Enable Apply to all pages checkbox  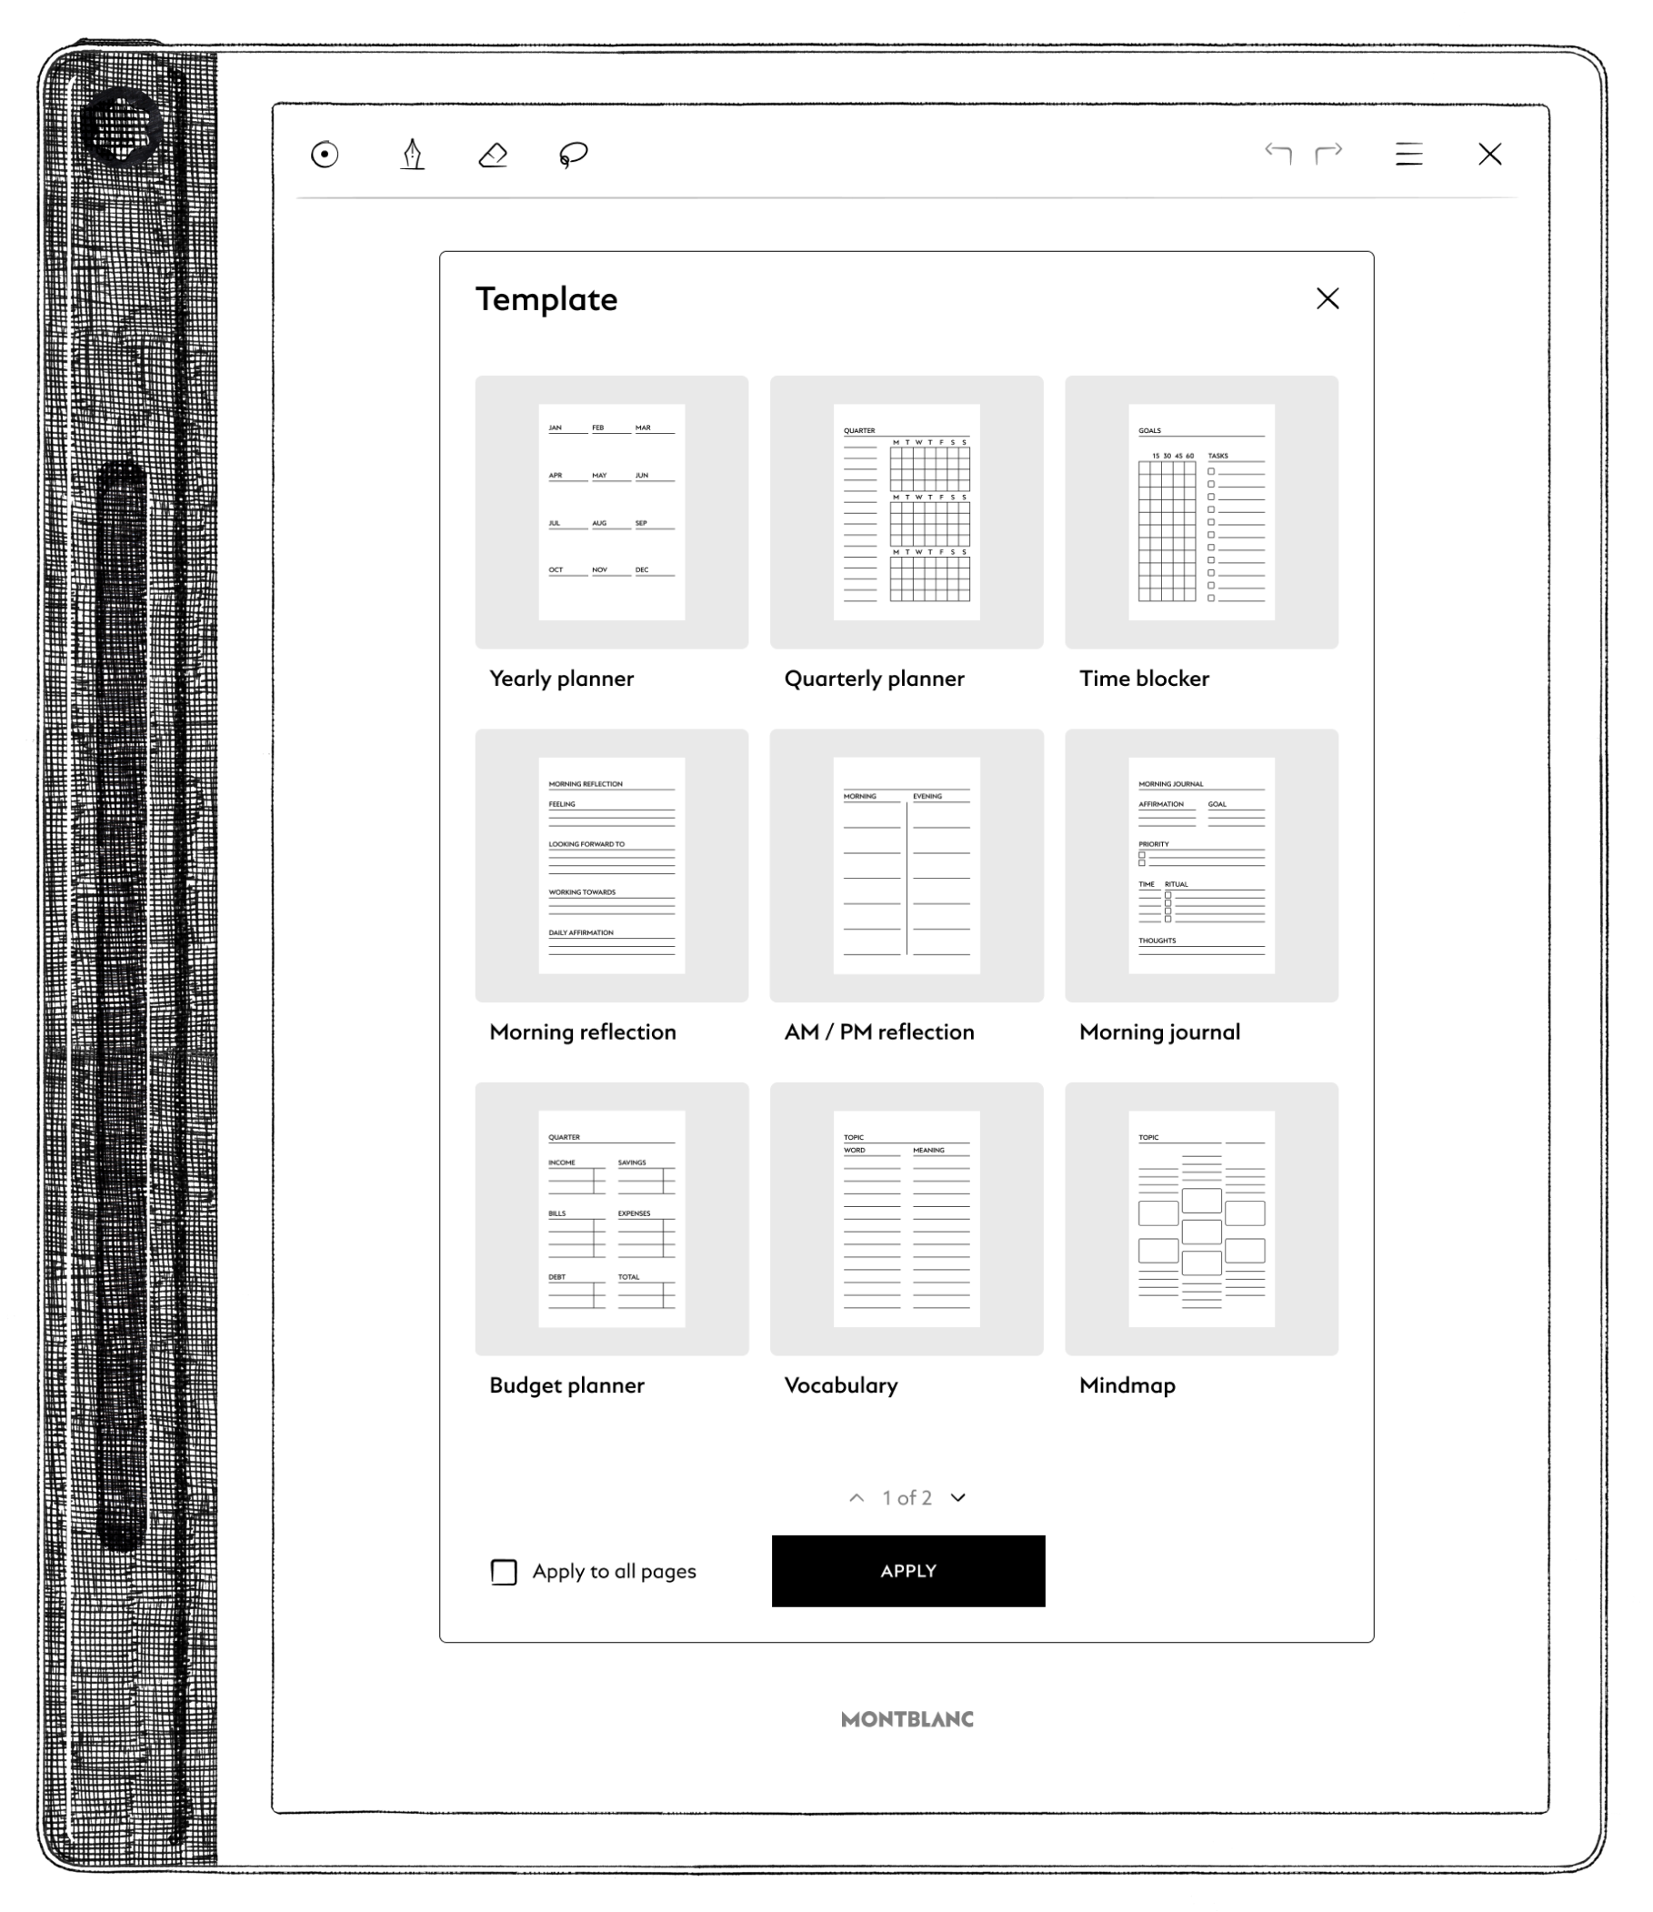click(x=504, y=1572)
